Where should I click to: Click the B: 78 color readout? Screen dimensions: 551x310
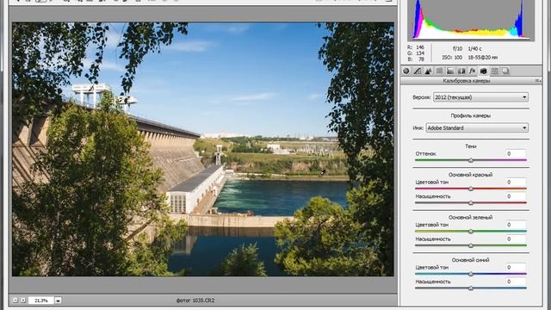point(416,59)
